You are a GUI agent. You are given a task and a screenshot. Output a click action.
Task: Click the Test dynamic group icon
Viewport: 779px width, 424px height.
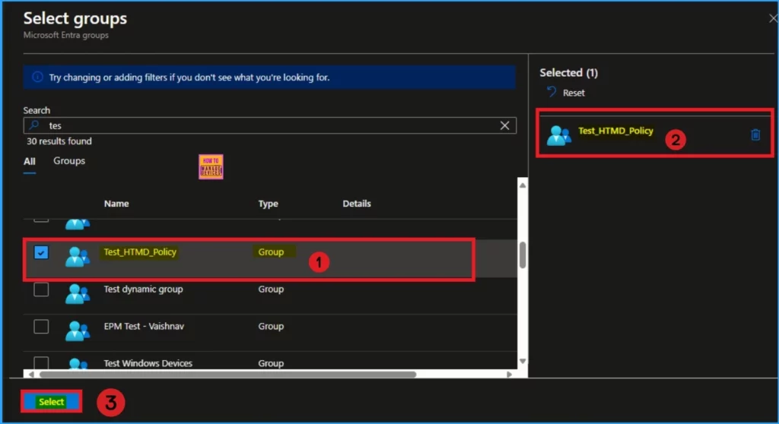78,294
